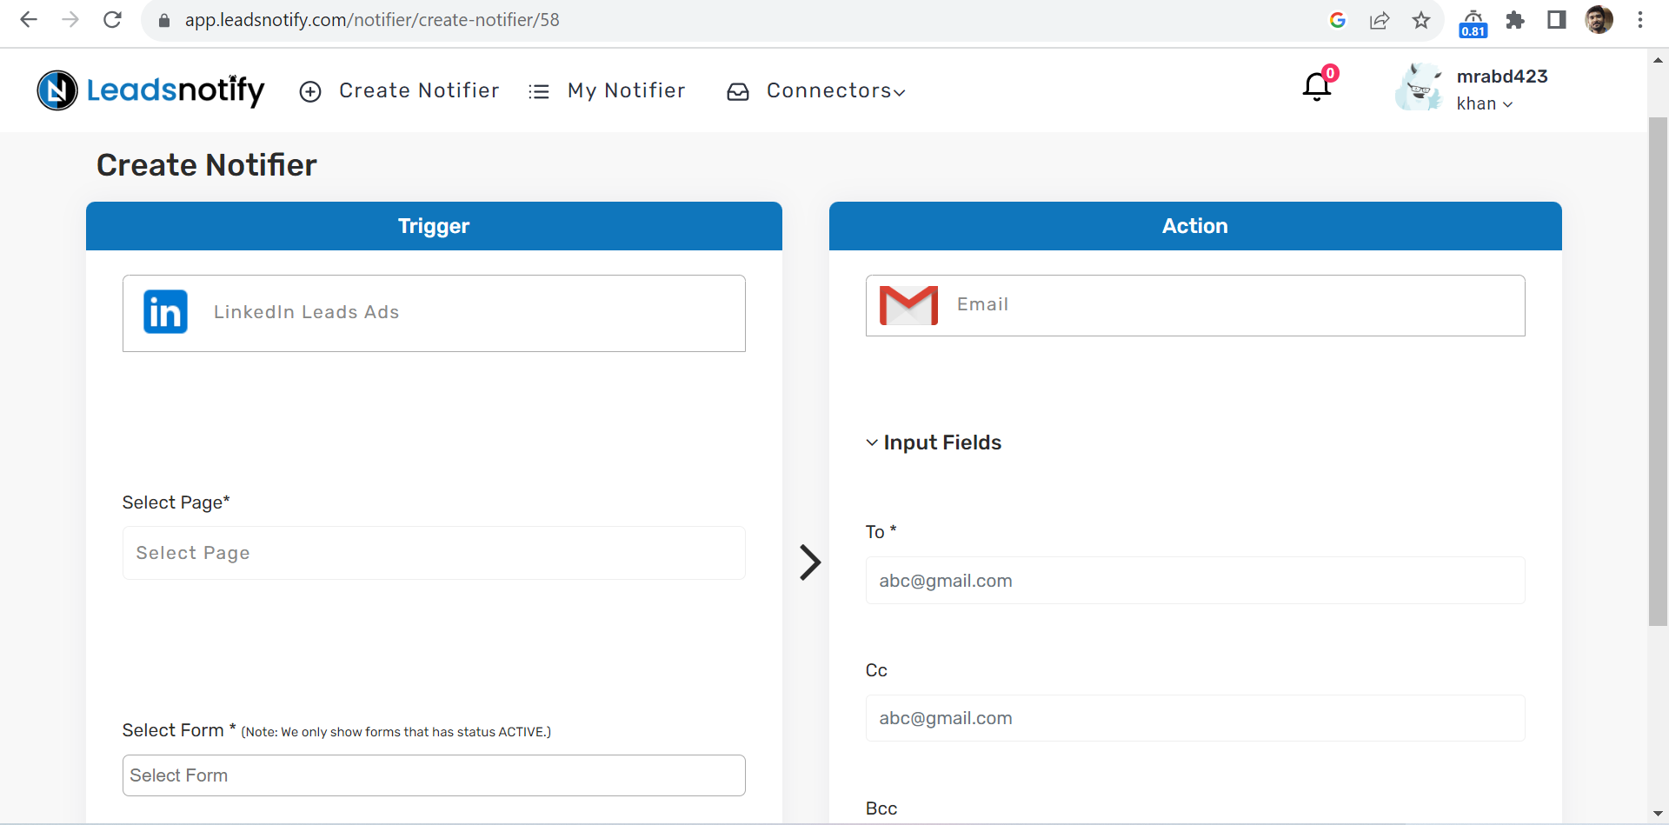
Task: Toggle the browser side panel
Action: tap(1557, 20)
